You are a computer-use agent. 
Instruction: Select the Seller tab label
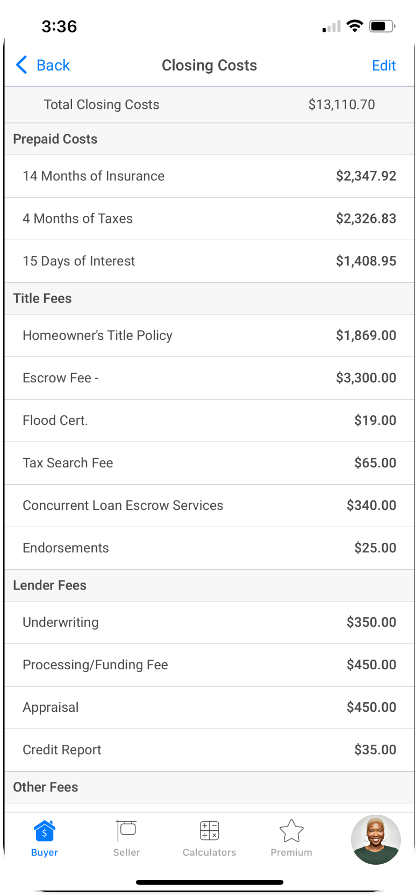click(x=126, y=852)
